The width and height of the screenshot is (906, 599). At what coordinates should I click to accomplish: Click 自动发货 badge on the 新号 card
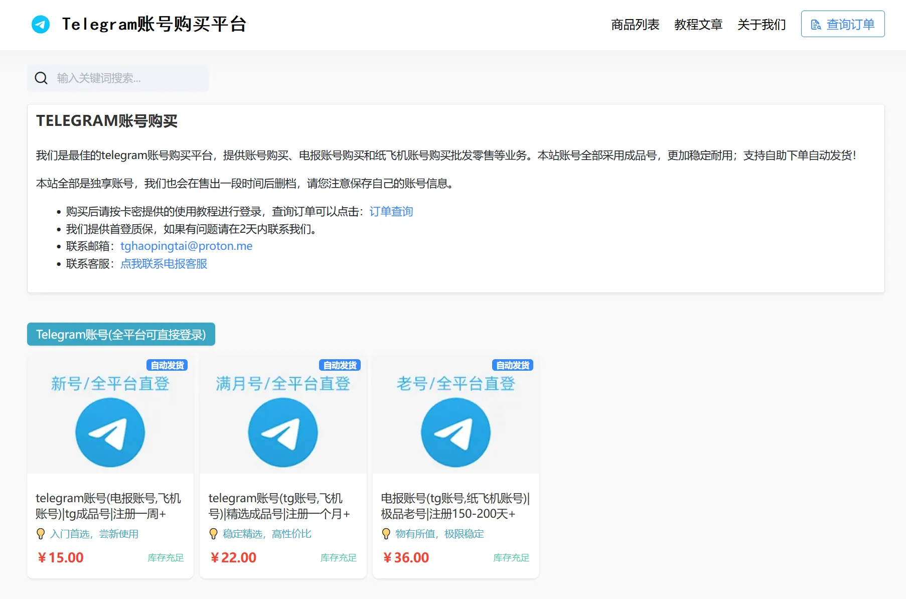[x=167, y=365]
